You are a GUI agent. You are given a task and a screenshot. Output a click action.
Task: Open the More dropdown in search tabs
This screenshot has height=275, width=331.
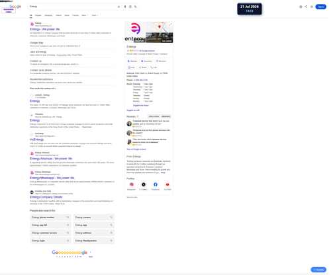pos(85,15)
